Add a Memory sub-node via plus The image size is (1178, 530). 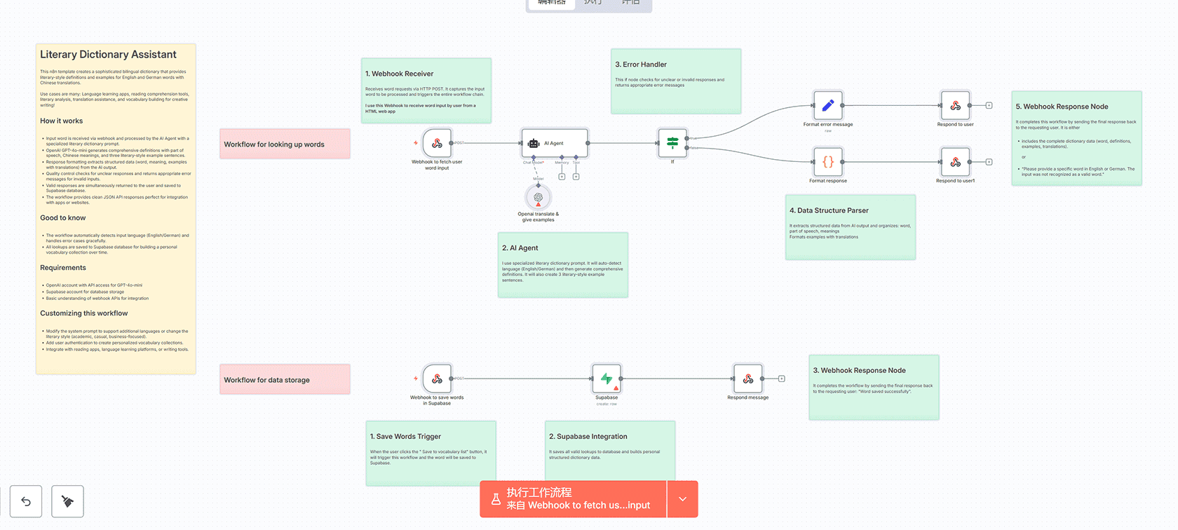[x=562, y=177]
